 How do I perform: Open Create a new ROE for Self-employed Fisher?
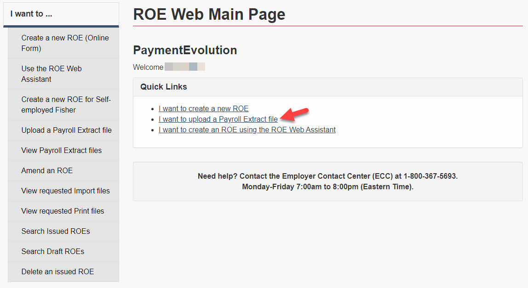66,105
